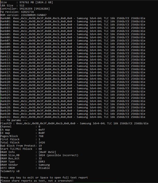
Task: Click the Bank15 flash ID row
Action: [x=73, y=66]
